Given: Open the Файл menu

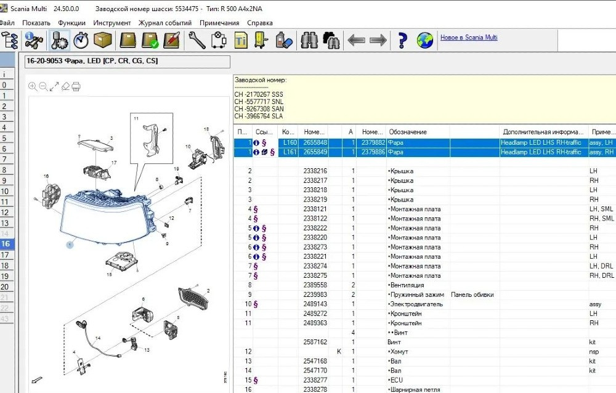Looking at the screenshot, I should pos(7,23).
